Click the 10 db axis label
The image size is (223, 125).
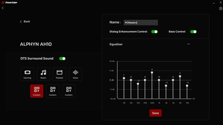pyautogui.click(x=112, y=61)
